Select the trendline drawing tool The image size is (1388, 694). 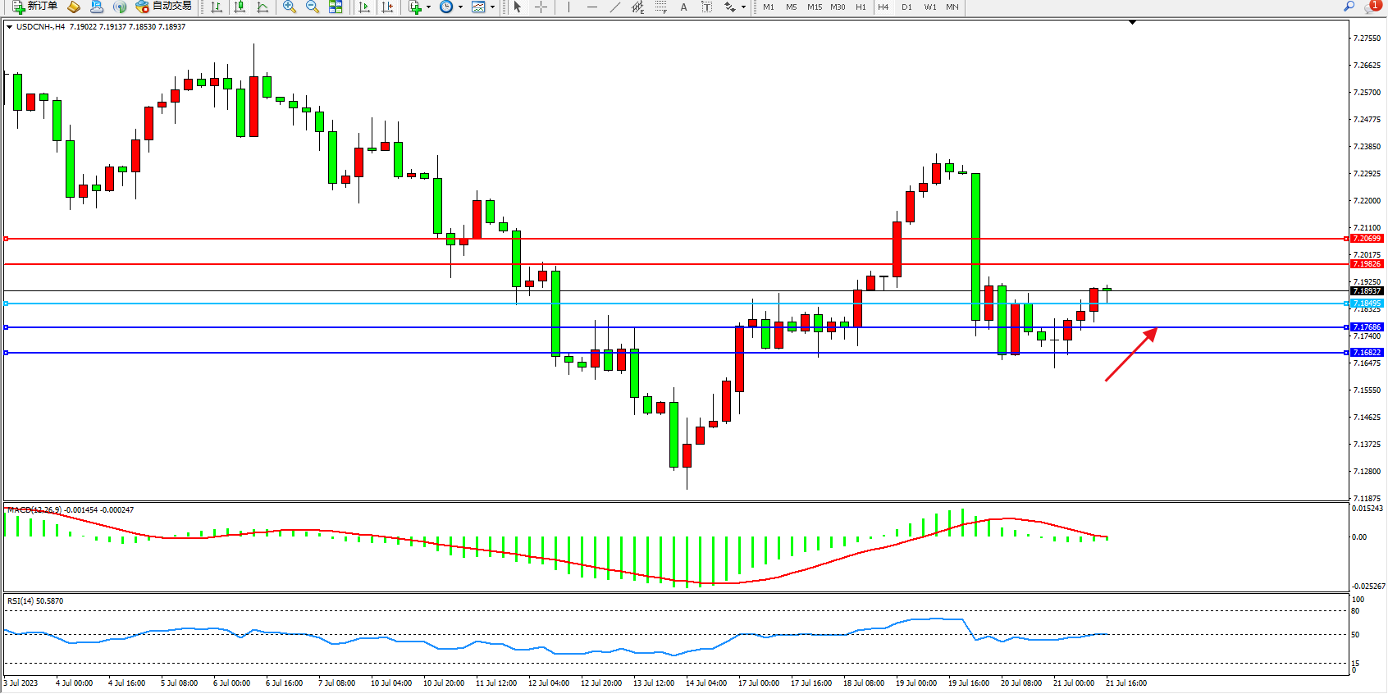(x=614, y=7)
